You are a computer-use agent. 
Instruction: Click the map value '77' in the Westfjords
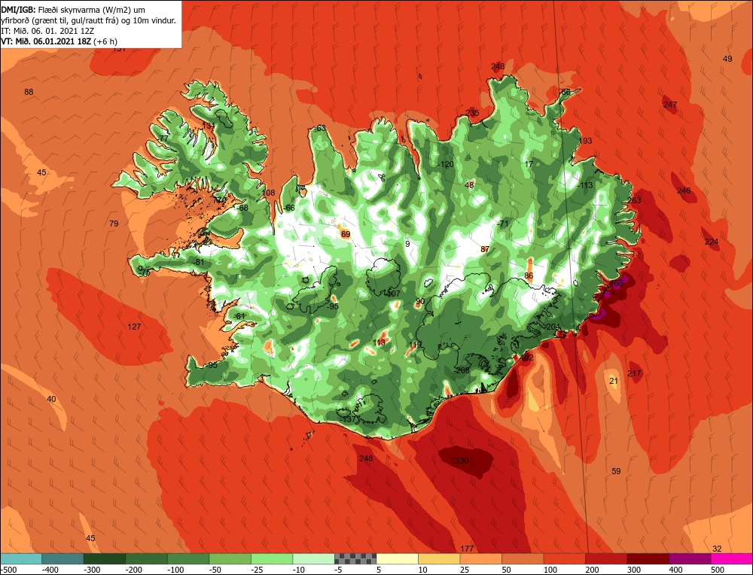click(163, 138)
